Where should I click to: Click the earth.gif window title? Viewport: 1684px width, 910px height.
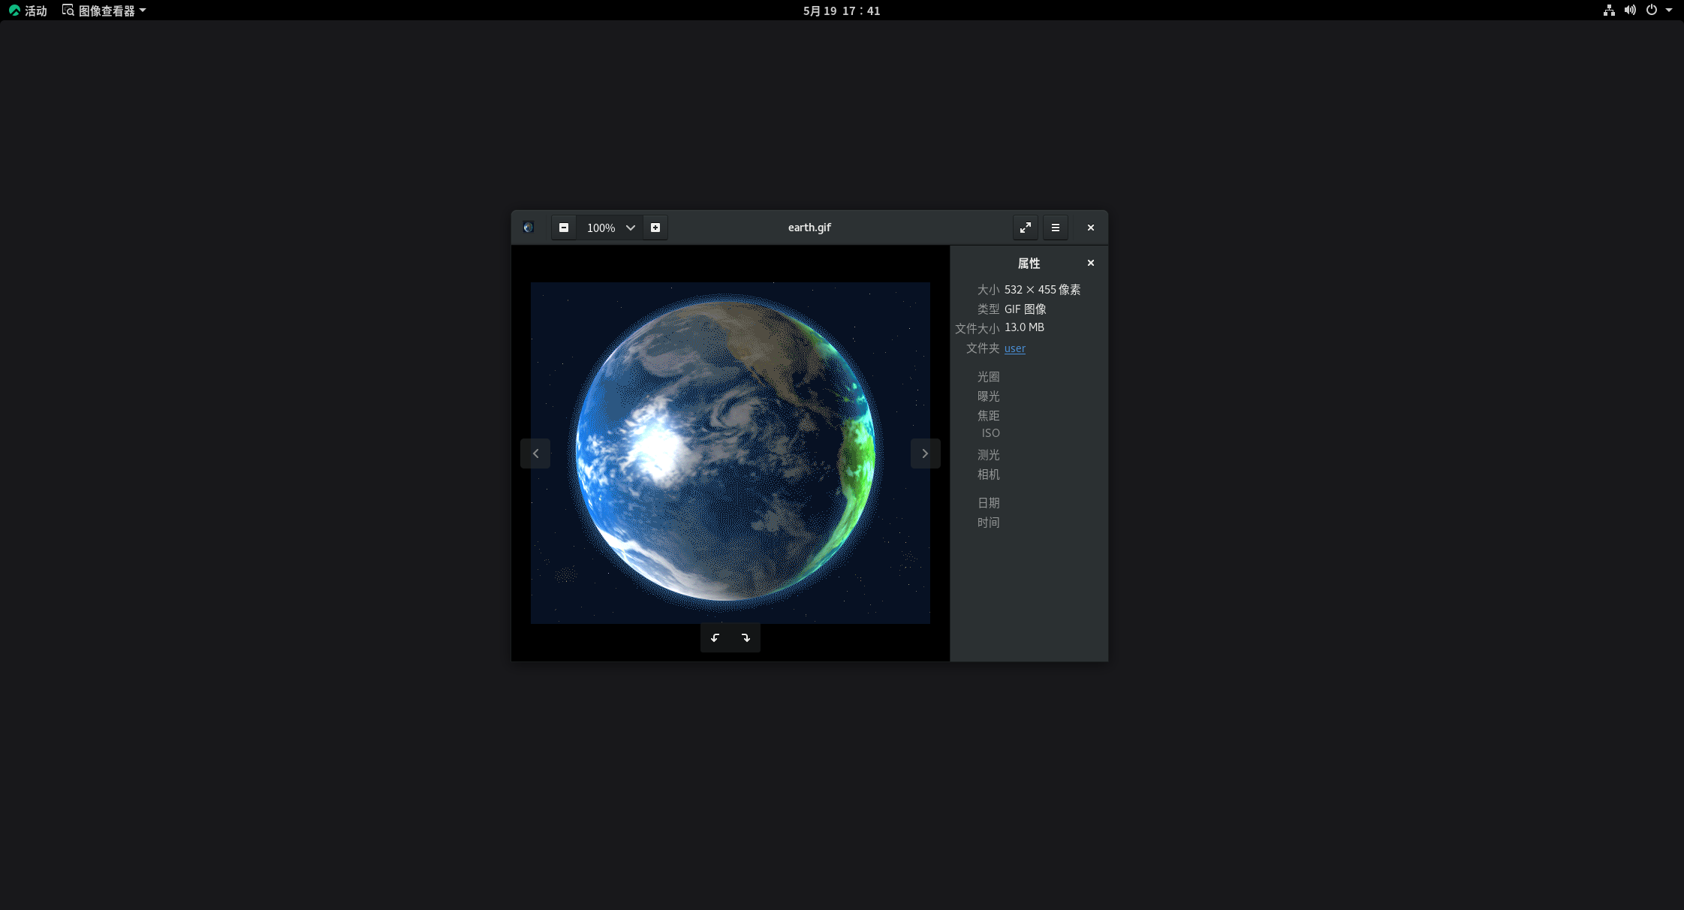[809, 227]
